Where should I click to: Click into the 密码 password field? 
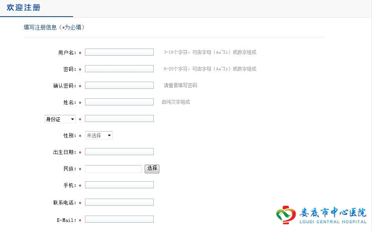click(x=119, y=69)
